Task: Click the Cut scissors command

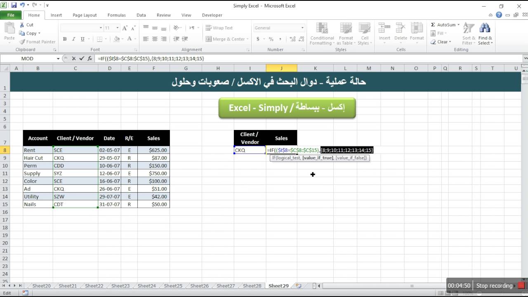Action: (26, 25)
